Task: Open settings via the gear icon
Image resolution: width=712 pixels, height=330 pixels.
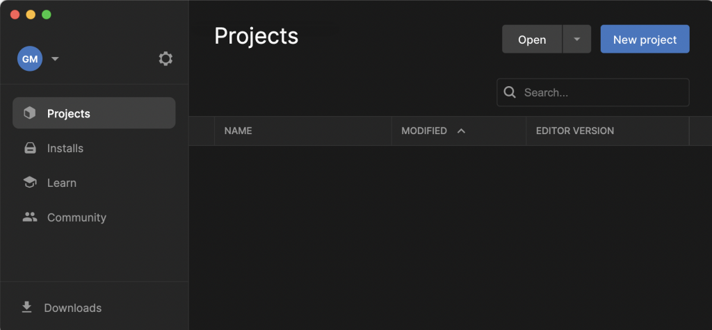Action: 165,59
